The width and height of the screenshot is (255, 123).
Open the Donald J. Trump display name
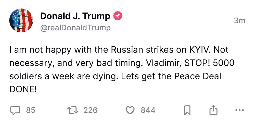tap(75, 16)
